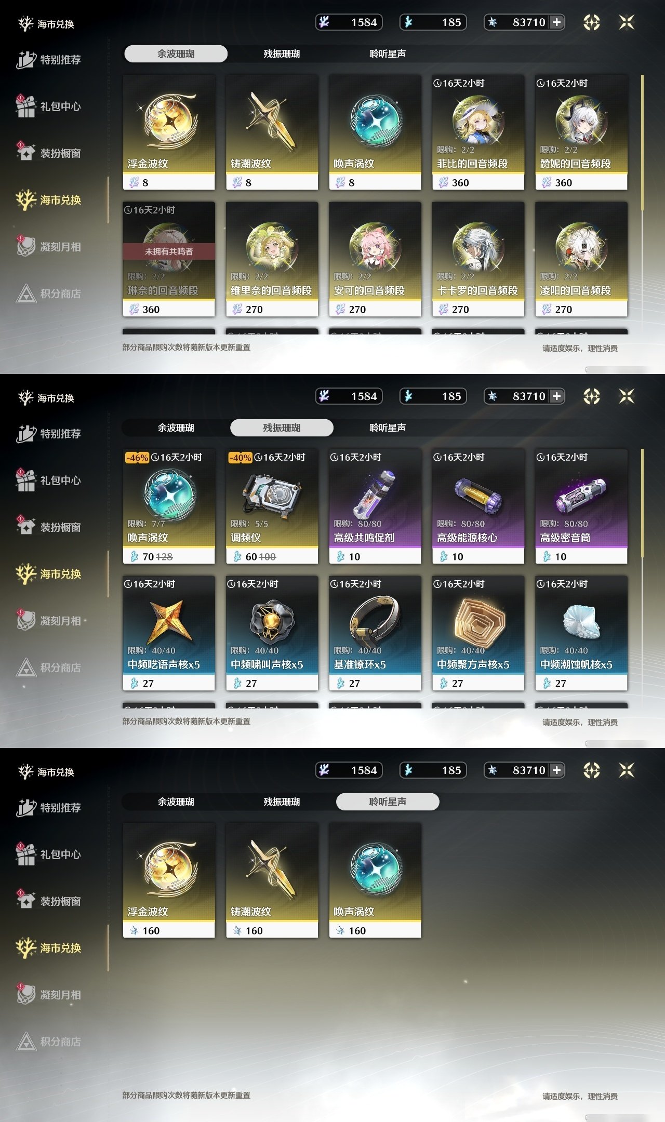The image size is (665, 1122).
Task: Open the 赞妮的回音频段 item card
Action: point(581,132)
